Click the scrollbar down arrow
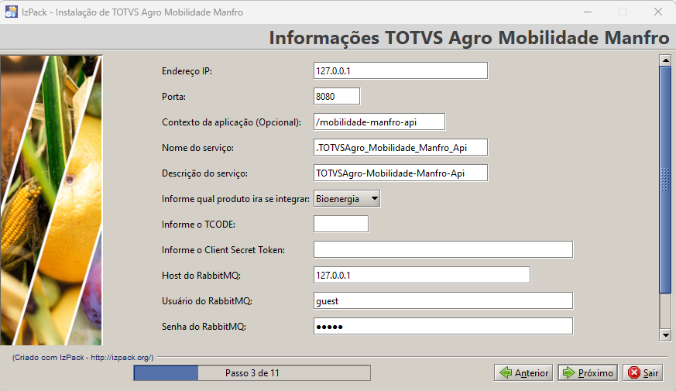The height and width of the screenshot is (391, 676). pos(664,334)
